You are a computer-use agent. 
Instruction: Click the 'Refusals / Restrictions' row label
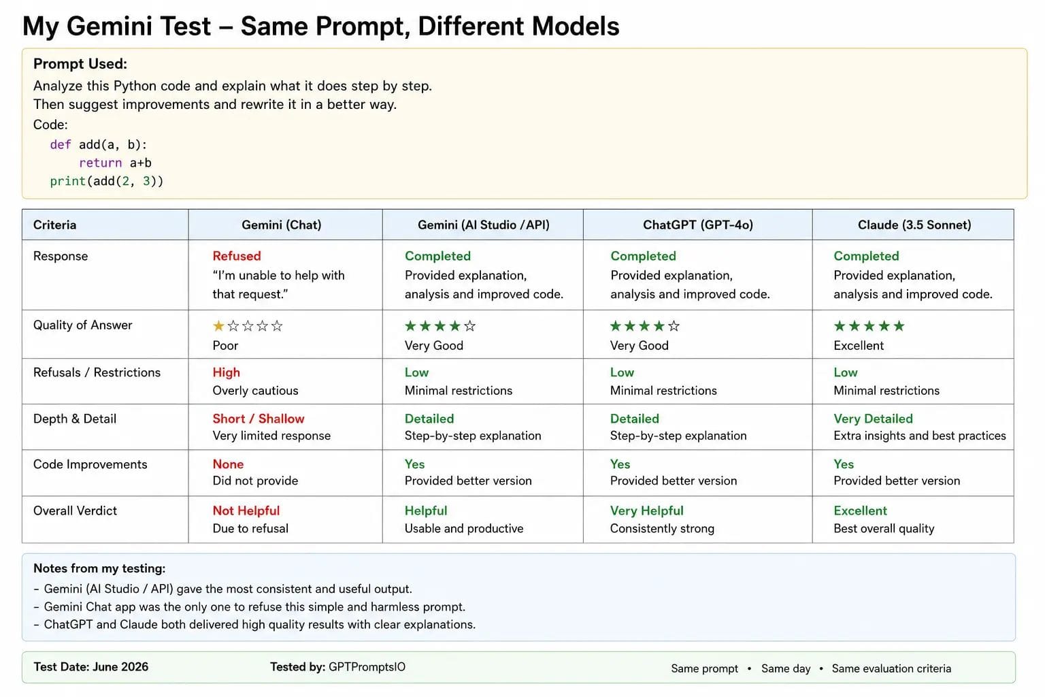point(97,372)
